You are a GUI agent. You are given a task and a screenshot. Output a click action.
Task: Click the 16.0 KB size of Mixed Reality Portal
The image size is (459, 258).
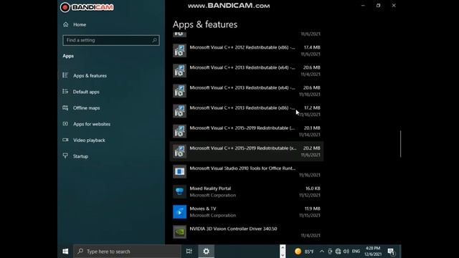[313, 188]
